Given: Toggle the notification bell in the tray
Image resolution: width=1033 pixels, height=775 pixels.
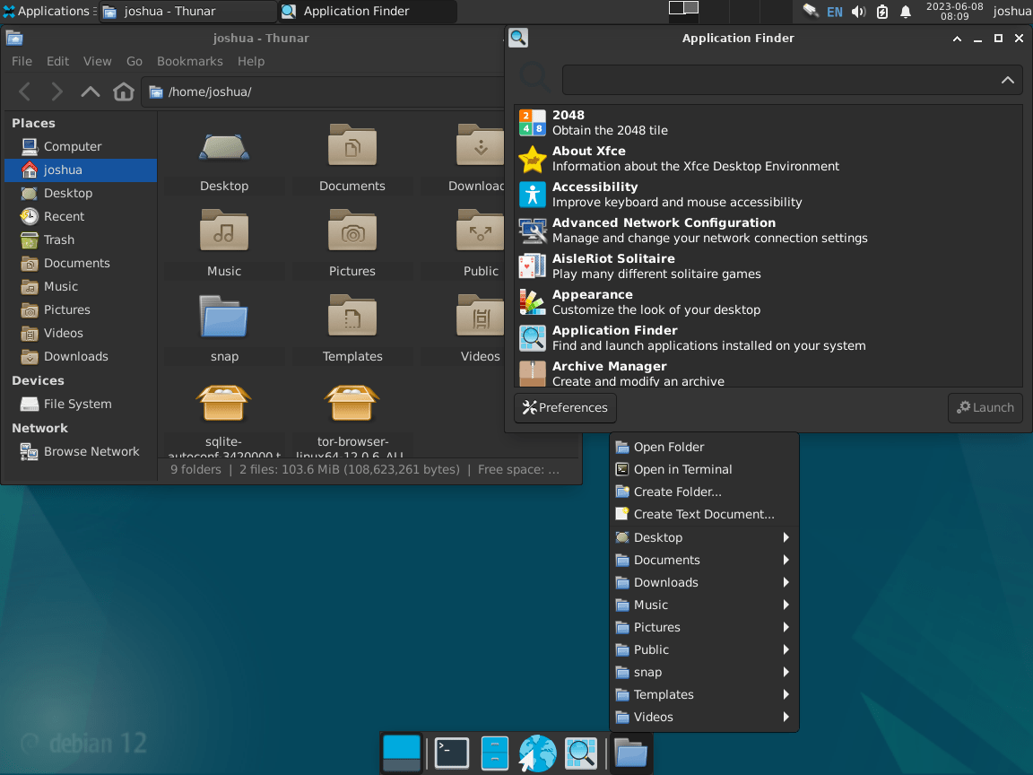Looking at the screenshot, I should pos(906,12).
